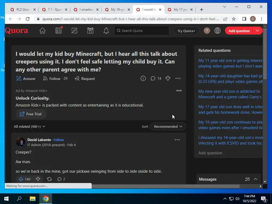Open related question about 18-year-old son
Image resolution: width=272 pixels, height=204 pixels.
[230, 125]
